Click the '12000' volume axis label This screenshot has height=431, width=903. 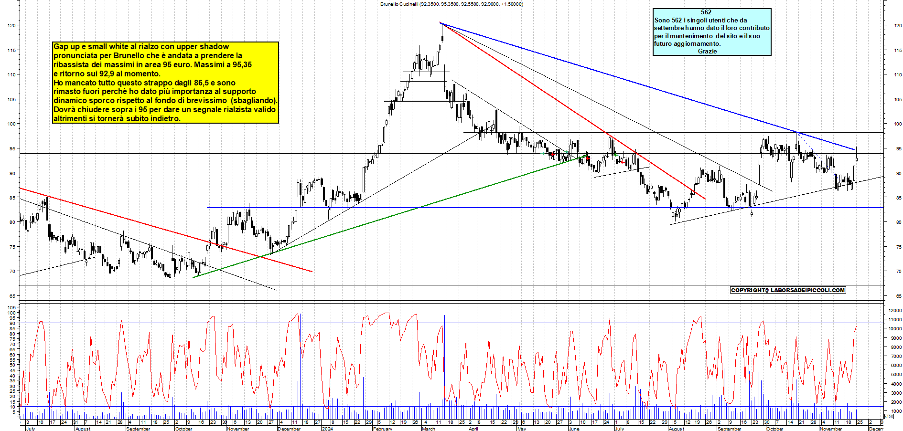(895, 310)
